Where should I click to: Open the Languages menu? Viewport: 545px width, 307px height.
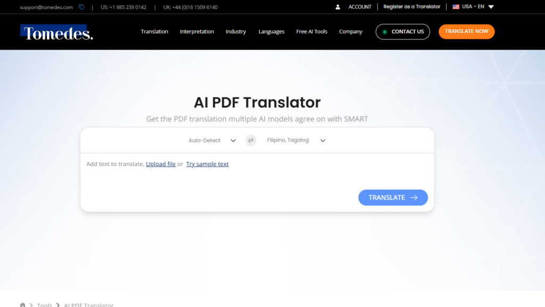[x=271, y=31]
